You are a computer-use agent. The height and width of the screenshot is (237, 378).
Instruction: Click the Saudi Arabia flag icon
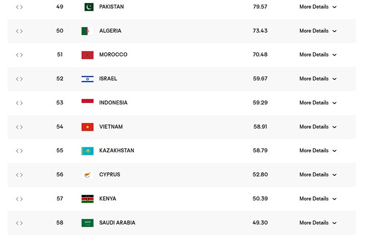(x=87, y=223)
